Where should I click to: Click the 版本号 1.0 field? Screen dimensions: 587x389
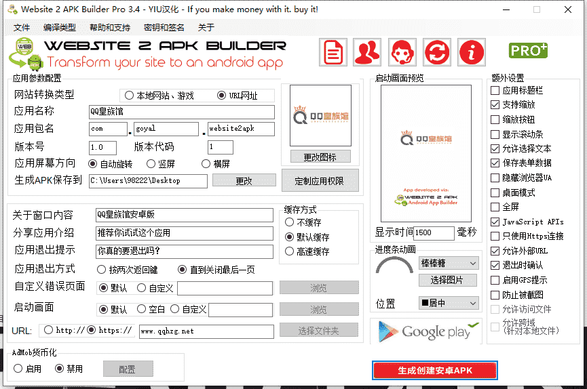[102, 147]
